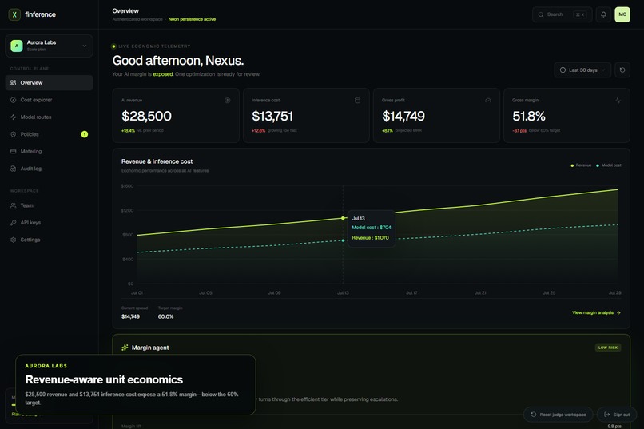Click the $28,500 AI revenue value
Screen dimensions: 644x429
[146, 116]
